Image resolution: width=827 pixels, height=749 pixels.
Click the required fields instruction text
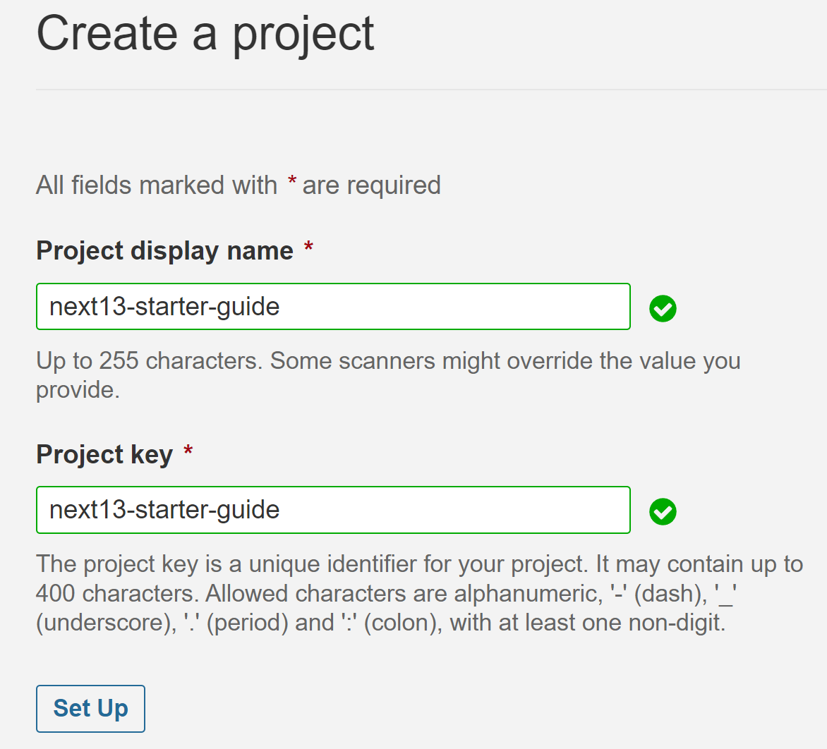[x=238, y=185]
